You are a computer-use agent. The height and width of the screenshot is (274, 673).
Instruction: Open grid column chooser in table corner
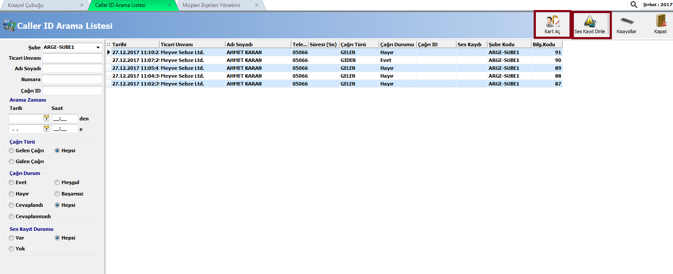(108, 45)
